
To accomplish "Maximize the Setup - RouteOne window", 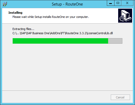I will tap(118, 3).
